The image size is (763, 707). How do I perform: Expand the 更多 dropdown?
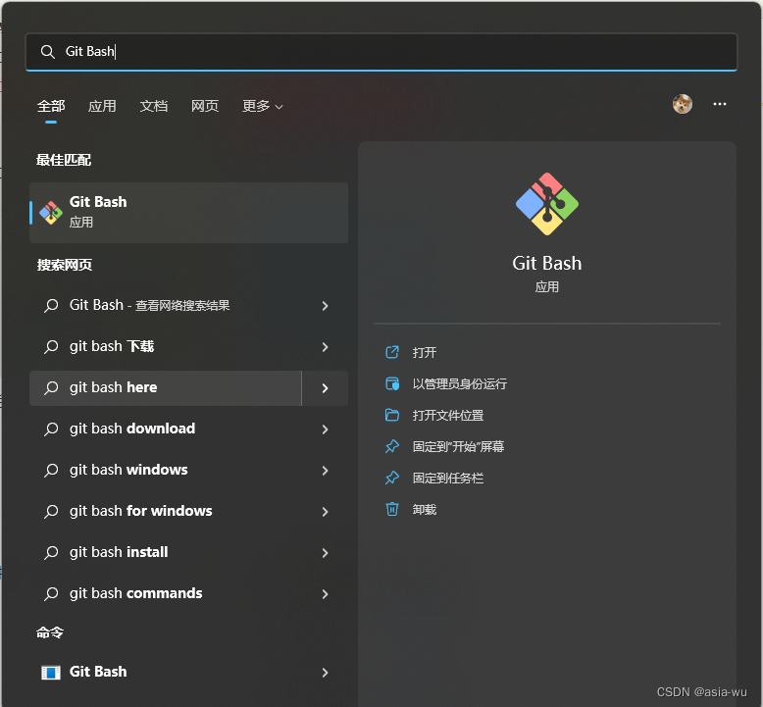(x=262, y=106)
